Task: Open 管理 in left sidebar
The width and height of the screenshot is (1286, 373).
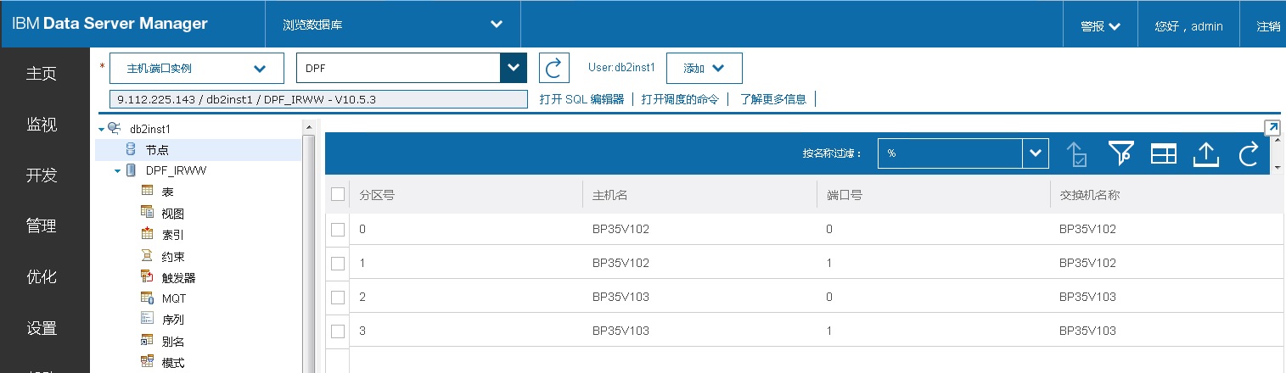Action: [x=41, y=226]
